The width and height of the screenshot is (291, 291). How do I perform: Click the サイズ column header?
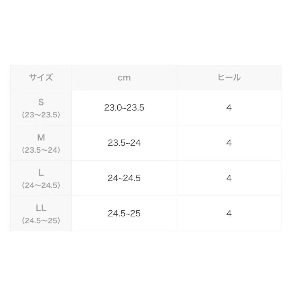tap(41, 78)
